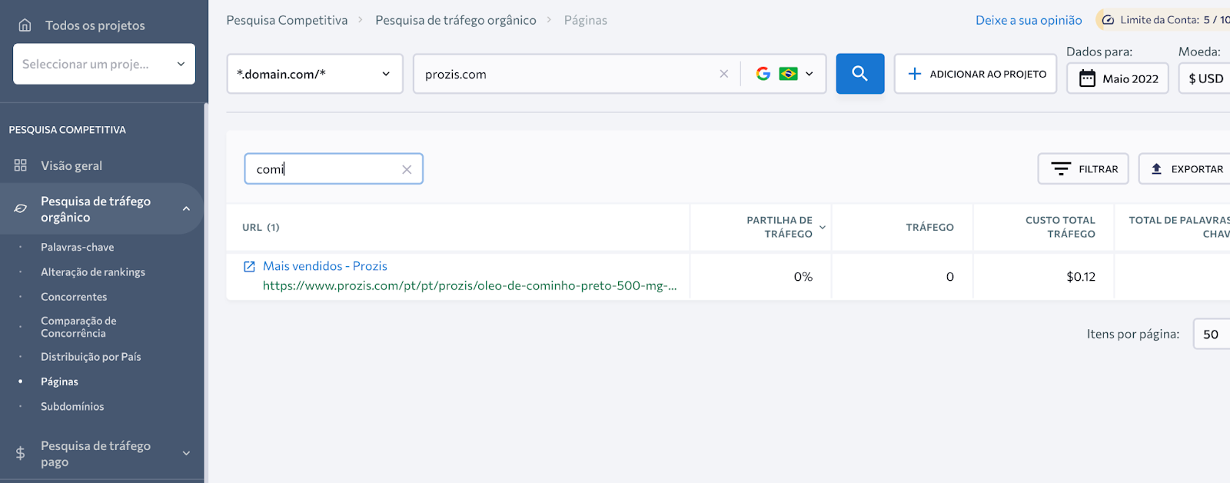Screen dimensions: 1230x483
Task: Collapse Pesquisa de tráfego orgânico section
Action: (x=186, y=208)
